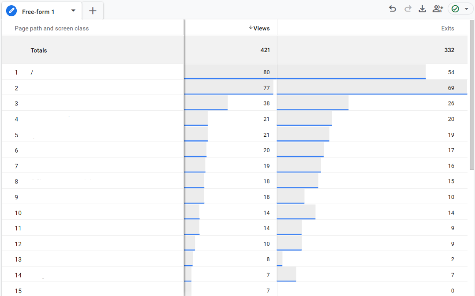Click the Exits value 69 in row 2

[x=451, y=88]
